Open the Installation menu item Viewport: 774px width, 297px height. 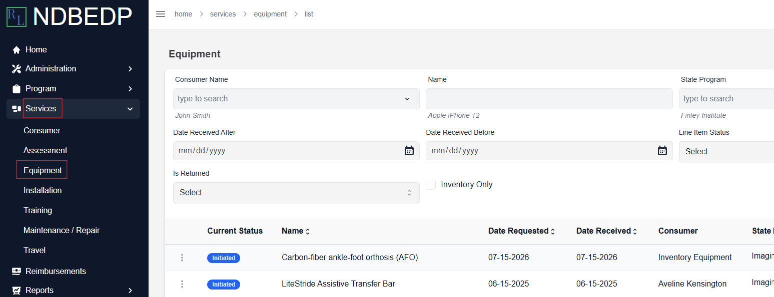(x=43, y=190)
